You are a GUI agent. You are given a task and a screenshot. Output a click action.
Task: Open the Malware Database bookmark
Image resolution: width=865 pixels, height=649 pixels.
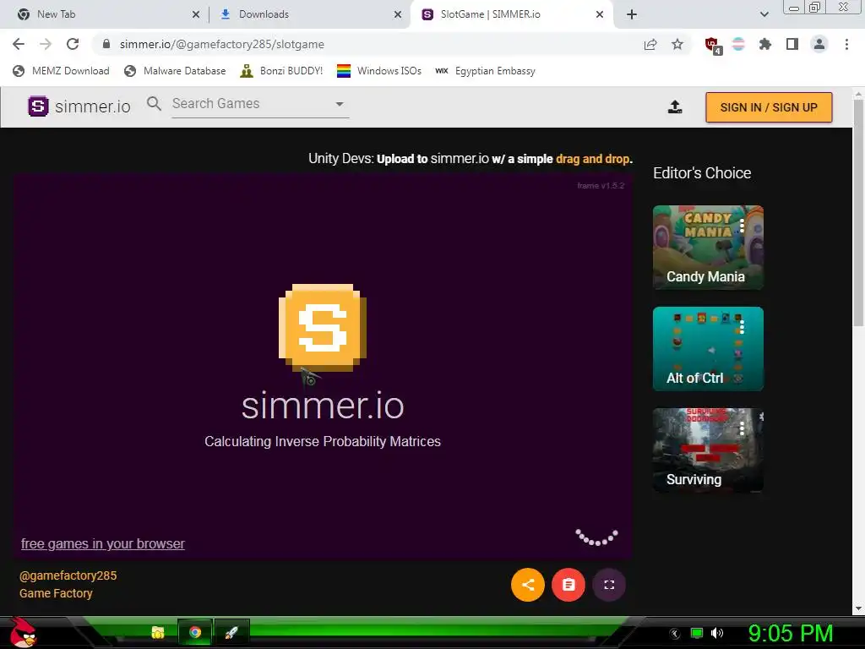coord(176,71)
